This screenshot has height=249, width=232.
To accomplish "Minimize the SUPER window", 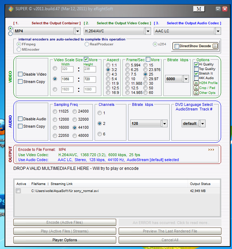I will coord(218,9).
